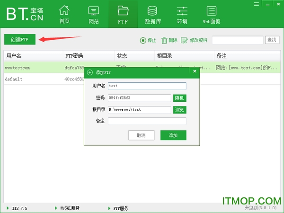Click the 查找 search button
The width and height of the screenshot is (284, 213).
[272, 40]
